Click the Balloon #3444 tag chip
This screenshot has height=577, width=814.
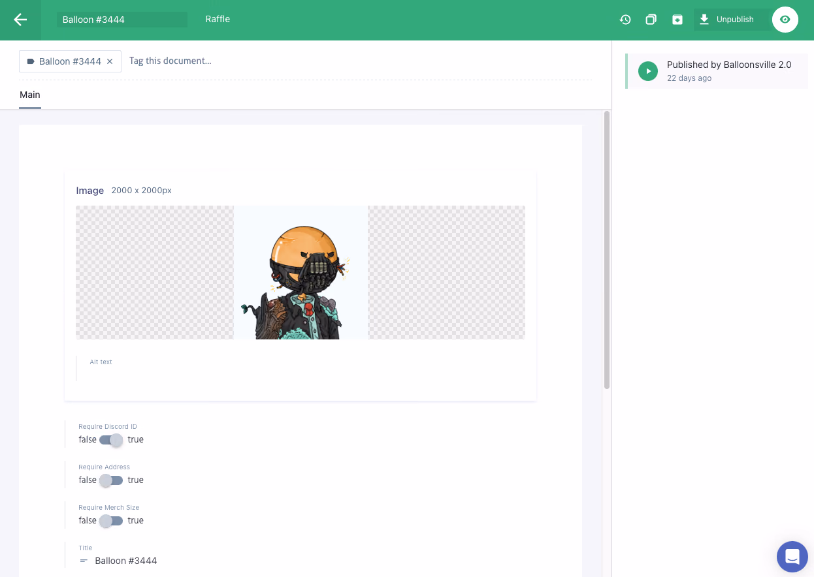point(70,61)
